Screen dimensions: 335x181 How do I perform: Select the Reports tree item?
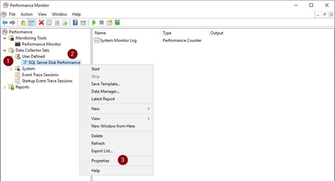[x=22, y=87]
